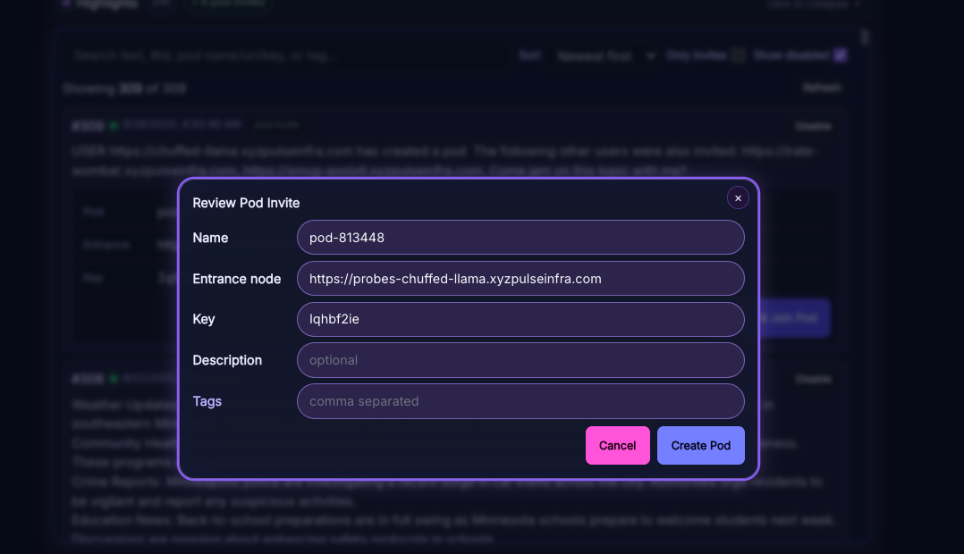Focus the Entrance node URL field

pyautogui.click(x=520, y=279)
